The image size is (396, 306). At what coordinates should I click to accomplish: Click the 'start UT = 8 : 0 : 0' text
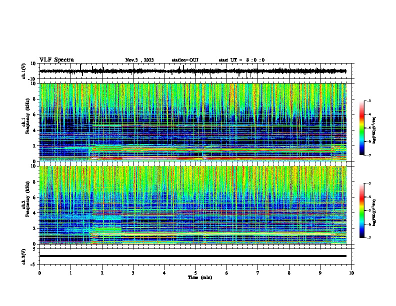pos(241,60)
